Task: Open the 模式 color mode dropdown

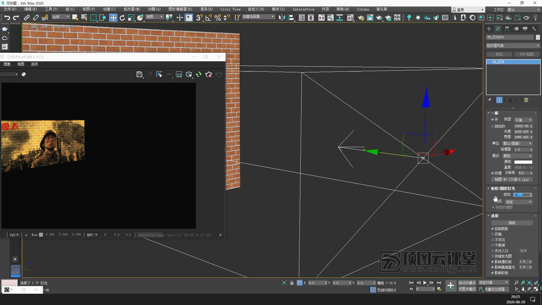Action: coord(517,156)
